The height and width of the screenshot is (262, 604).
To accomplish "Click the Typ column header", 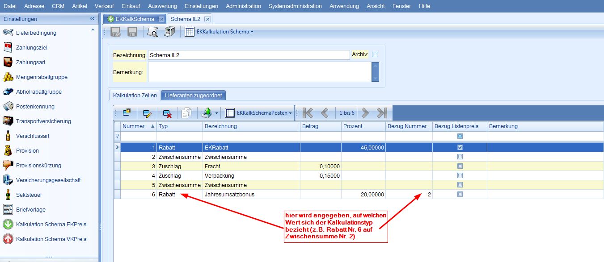I will coord(180,126).
